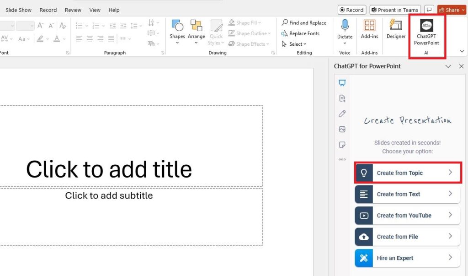468x276 pixels.
Task: Open the Record ribbon tab
Action: pos(48,10)
